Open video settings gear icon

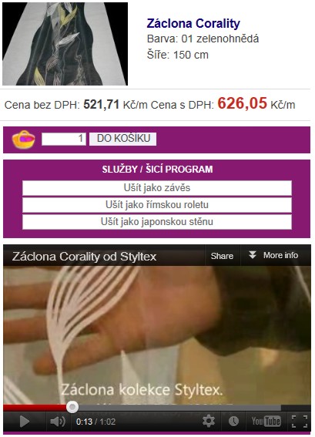click(208, 421)
